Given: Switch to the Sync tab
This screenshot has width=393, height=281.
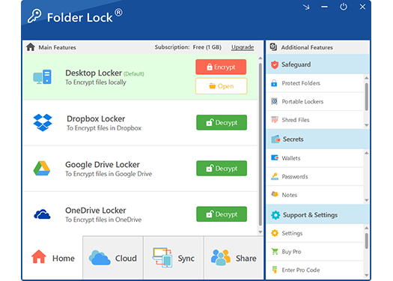Looking at the screenshot, I should tap(174, 258).
